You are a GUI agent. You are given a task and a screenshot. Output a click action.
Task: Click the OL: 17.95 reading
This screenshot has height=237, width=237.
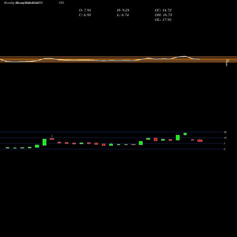163,20
